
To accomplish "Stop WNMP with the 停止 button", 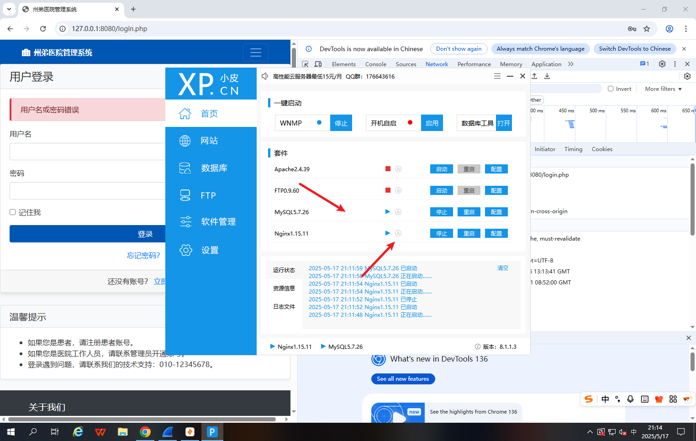I will [341, 123].
